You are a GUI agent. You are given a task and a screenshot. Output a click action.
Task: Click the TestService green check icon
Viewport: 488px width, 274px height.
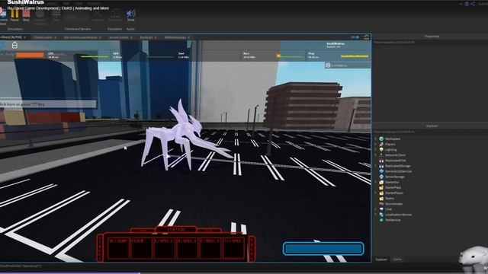(381, 220)
